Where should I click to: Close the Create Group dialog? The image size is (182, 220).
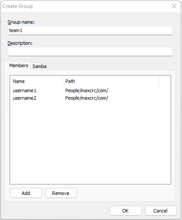coord(174,6)
